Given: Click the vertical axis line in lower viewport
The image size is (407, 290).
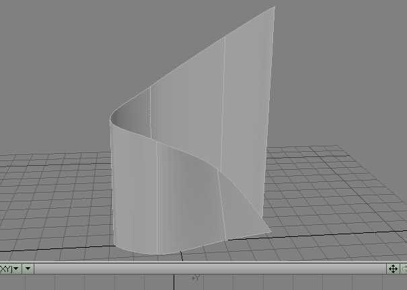Looking at the screenshot, I should coord(176,283).
